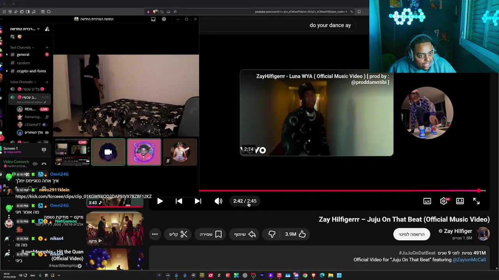This screenshot has height=280, width=499.
Task: Expand the crypto-and-forex thread arrow
Action: 7,71
